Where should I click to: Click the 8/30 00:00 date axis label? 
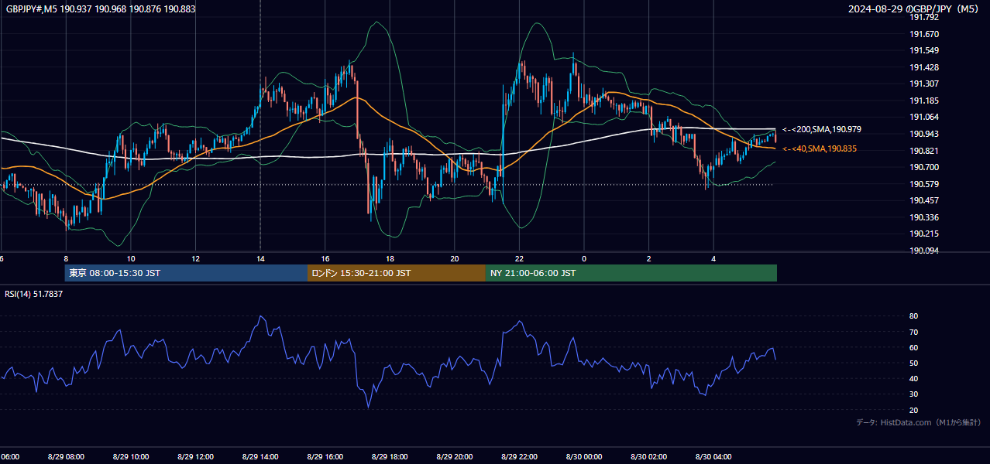(584, 457)
